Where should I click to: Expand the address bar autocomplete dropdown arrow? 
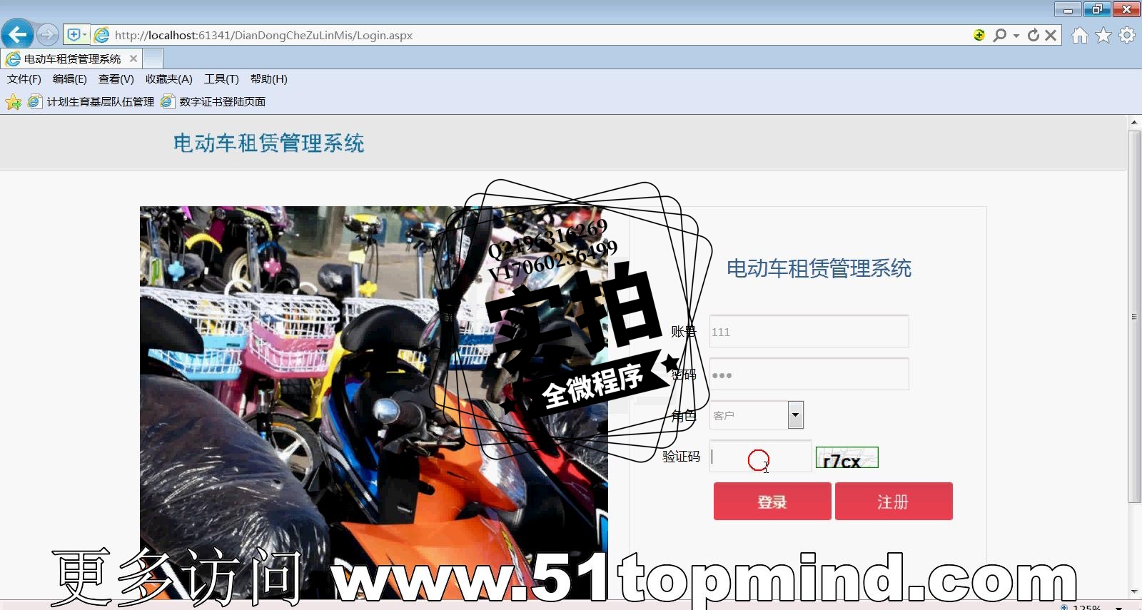click(1016, 35)
